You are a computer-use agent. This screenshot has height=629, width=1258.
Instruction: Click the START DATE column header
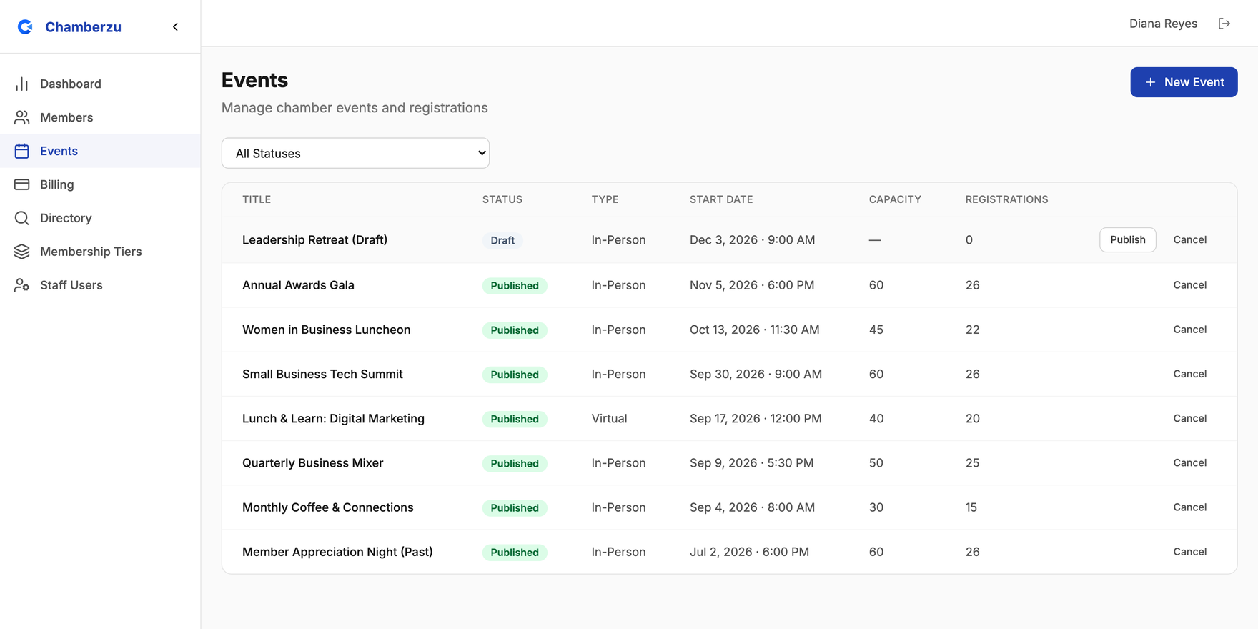point(721,199)
